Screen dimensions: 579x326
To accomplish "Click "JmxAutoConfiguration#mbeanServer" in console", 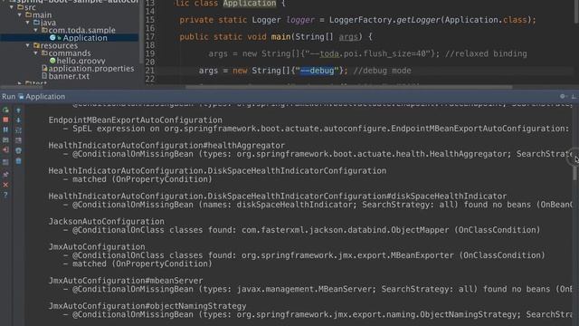I will point(126,281).
